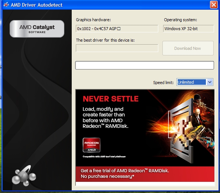Click 'The best driver for this device is:' label
Viewport: 220px width, 193px height.
coord(105,40)
